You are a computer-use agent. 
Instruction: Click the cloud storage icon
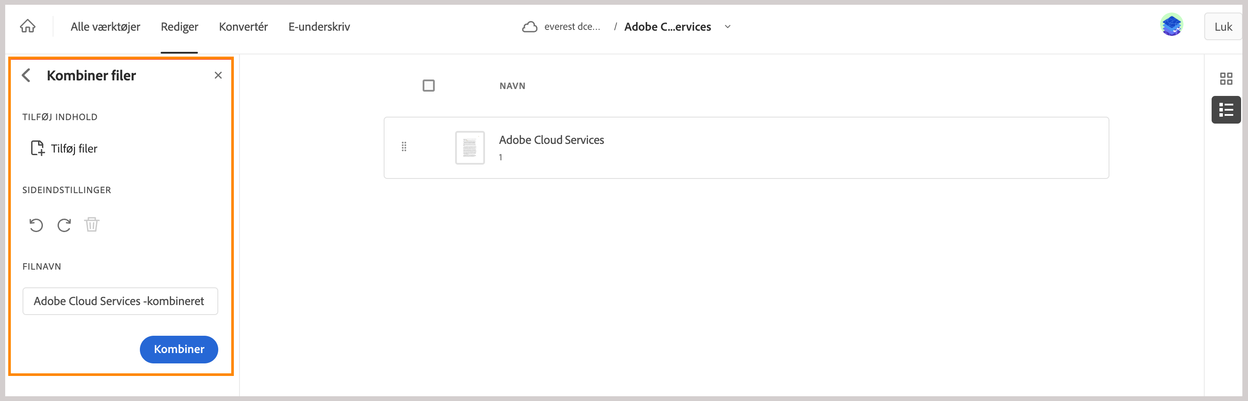coord(530,27)
